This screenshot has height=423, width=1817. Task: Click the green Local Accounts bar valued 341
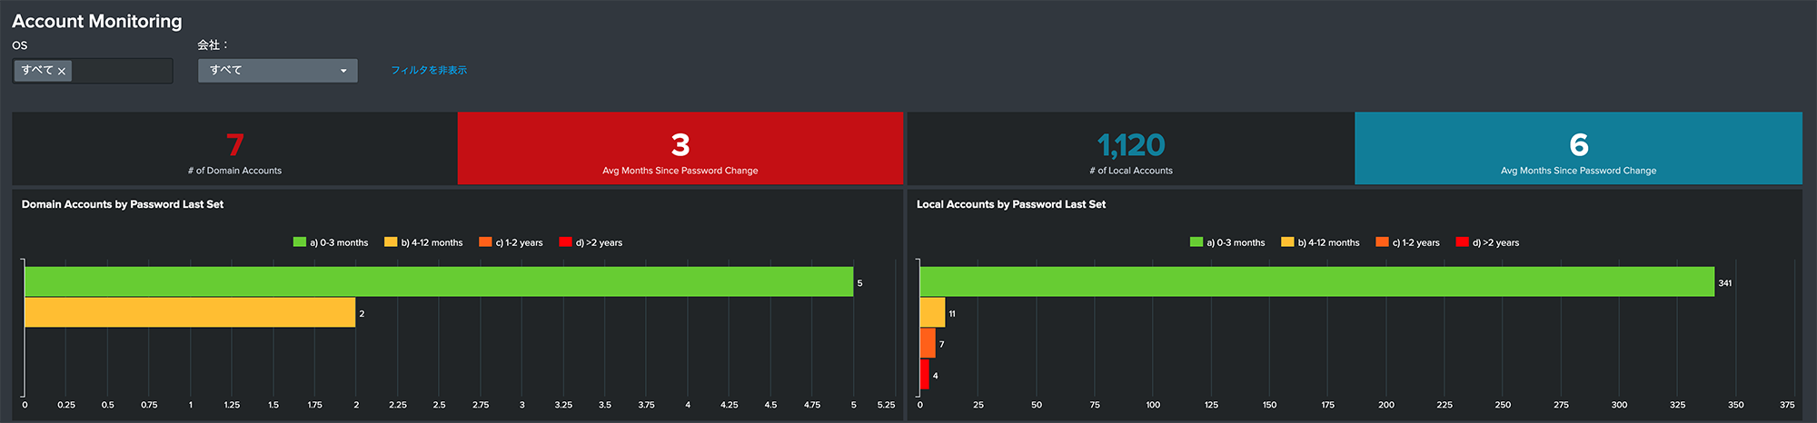[x=1316, y=281]
